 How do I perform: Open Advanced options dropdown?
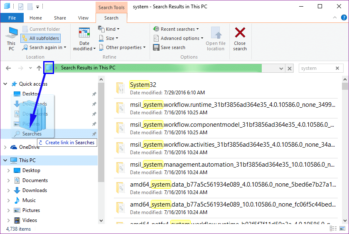178,38
